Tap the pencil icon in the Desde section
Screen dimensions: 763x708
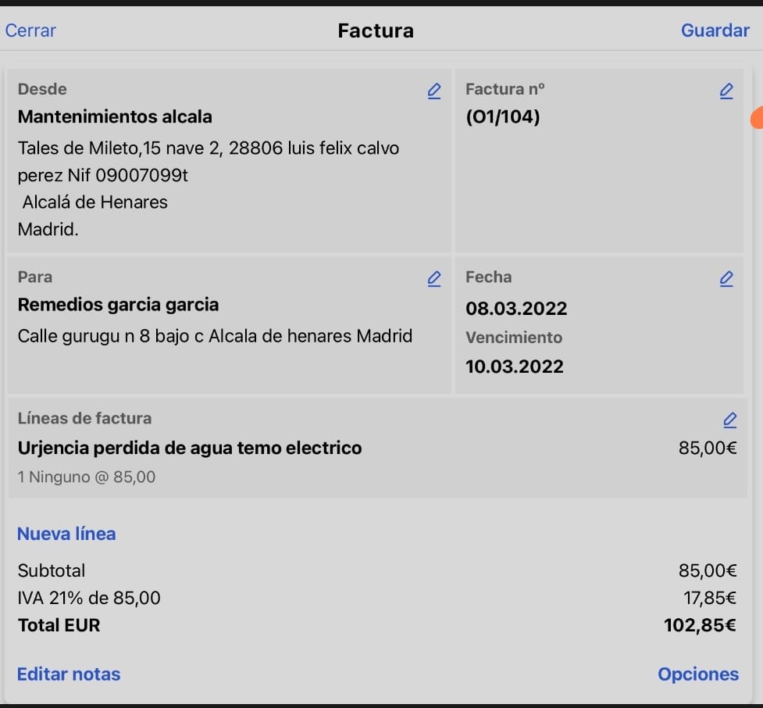[434, 91]
